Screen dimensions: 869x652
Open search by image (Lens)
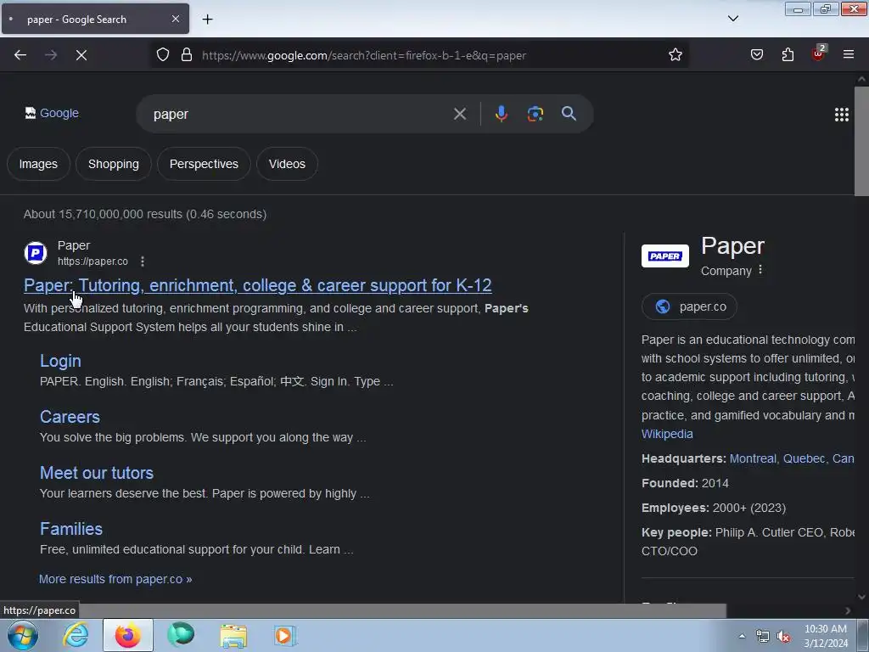coord(535,115)
